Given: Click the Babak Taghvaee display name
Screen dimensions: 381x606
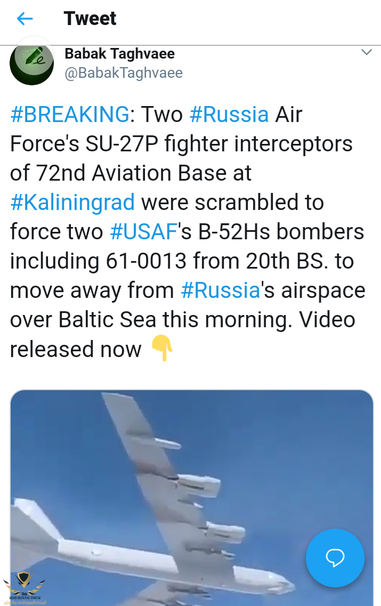Looking at the screenshot, I should tap(119, 54).
